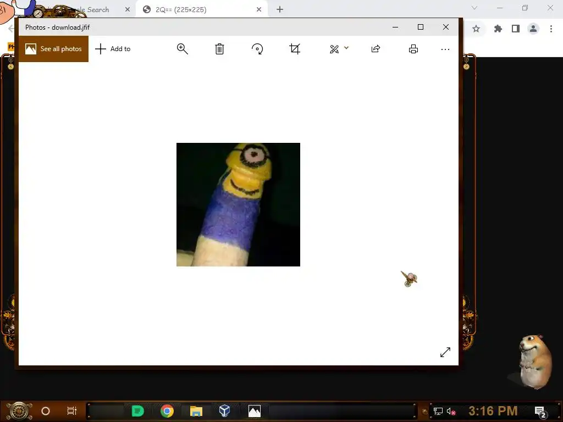Open Edit & Create tool icon
This screenshot has width=563, height=422.
click(334, 49)
